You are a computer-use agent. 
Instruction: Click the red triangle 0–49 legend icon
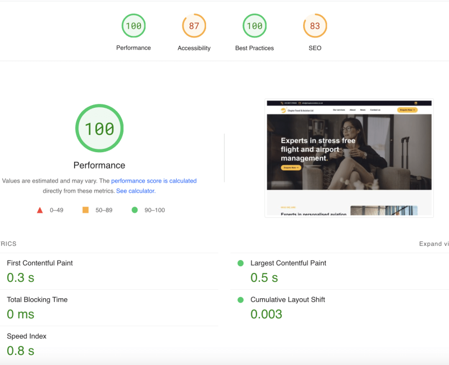pos(40,210)
